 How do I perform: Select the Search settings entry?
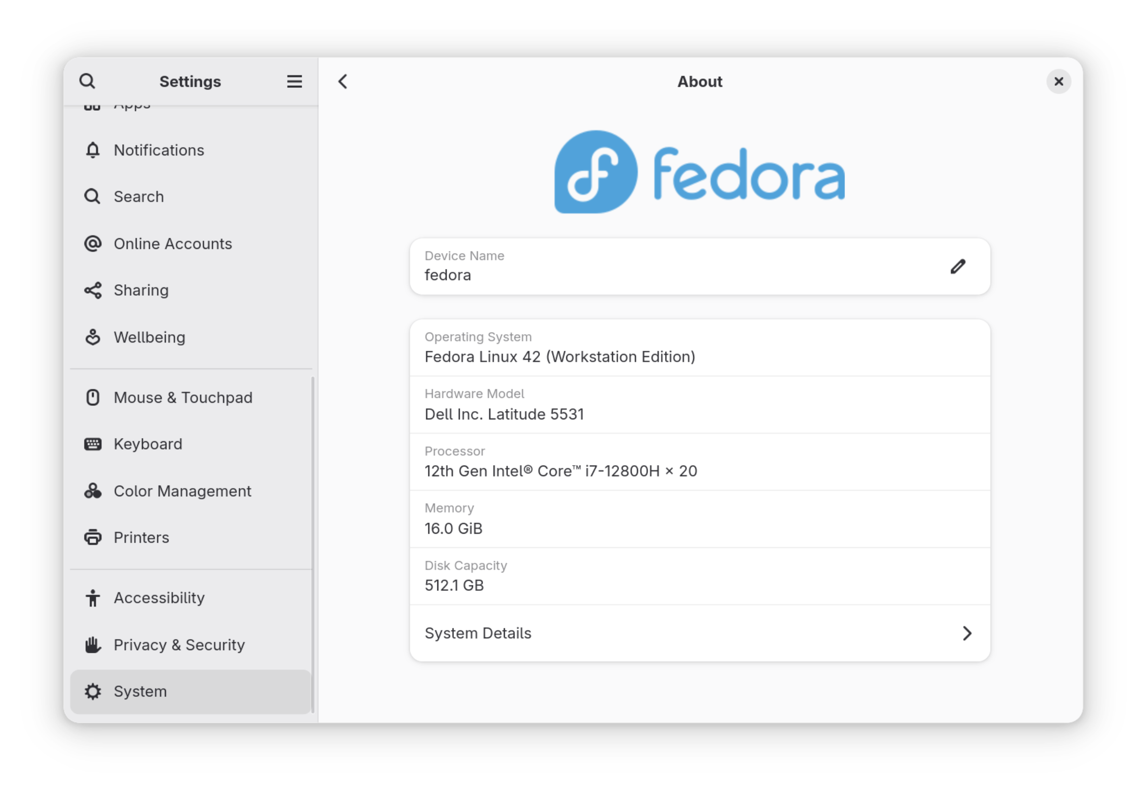(138, 197)
